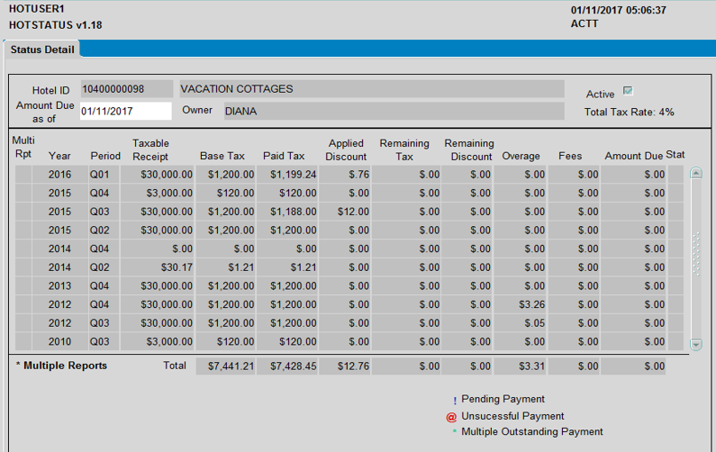
Task: Click the scroll down arrow of the table
Action: tap(695, 344)
